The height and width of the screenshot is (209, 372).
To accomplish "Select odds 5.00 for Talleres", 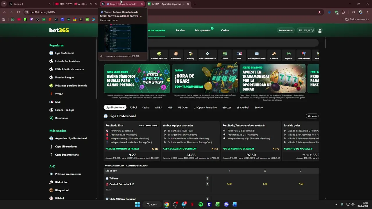I will 229,184.
